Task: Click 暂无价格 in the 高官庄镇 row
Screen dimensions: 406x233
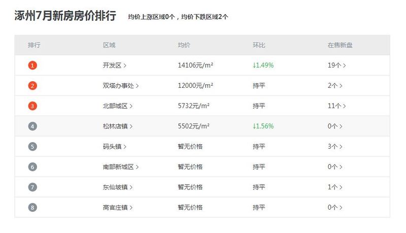Action: [x=190, y=208]
